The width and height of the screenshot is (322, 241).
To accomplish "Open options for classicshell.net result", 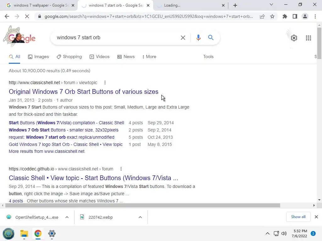I will (105, 83).
